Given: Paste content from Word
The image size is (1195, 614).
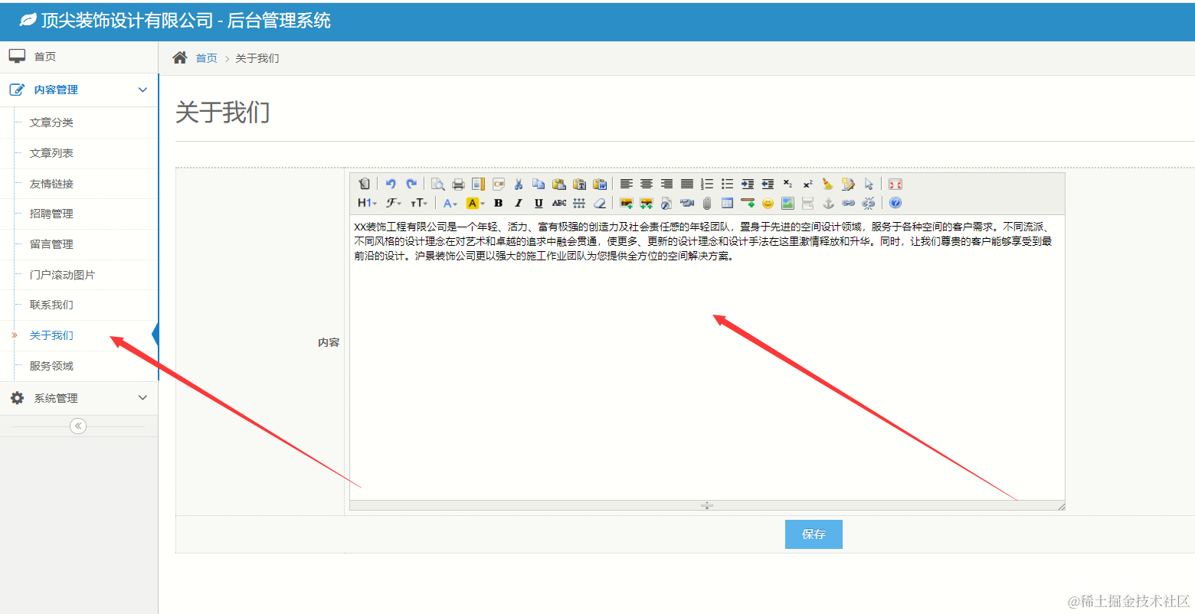Looking at the screenshot, I should coord(600,184).
